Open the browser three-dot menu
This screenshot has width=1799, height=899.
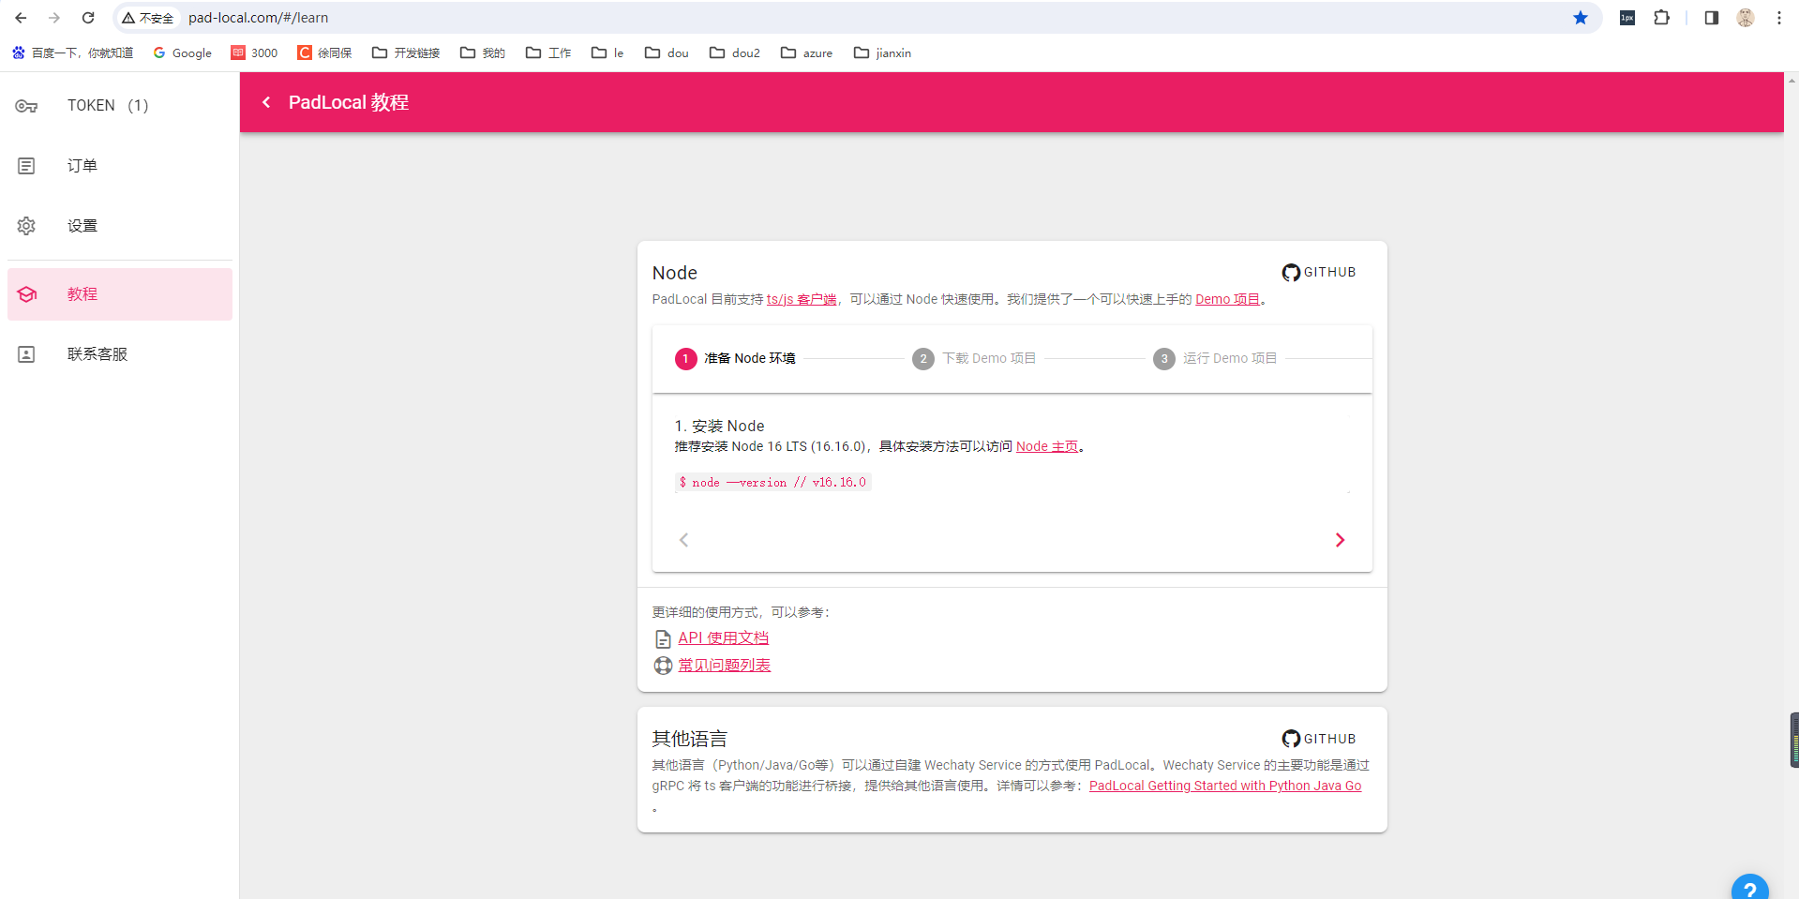click(1778, 18)
